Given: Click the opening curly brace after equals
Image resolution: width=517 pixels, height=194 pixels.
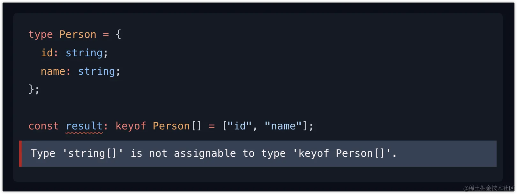Looking at the screenshot, I should click(118, 34).
